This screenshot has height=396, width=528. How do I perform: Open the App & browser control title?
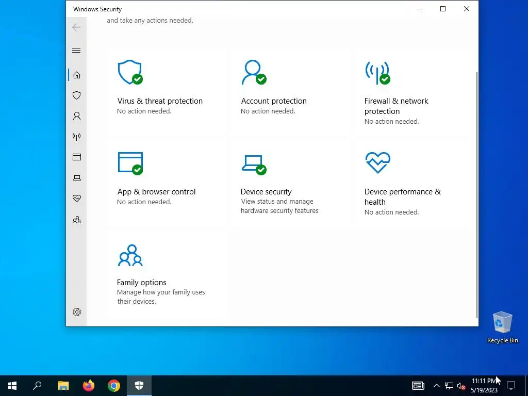[x=156, y=192]
